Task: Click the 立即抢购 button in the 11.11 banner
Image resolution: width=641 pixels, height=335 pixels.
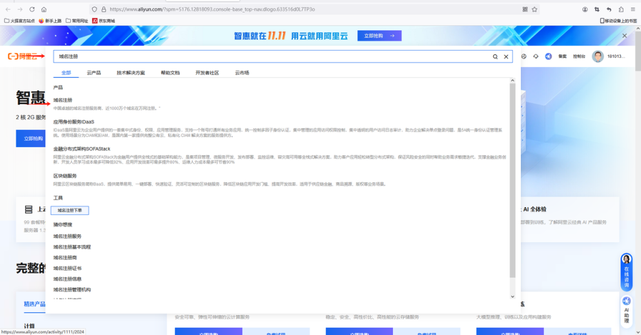Action: [x=379, y=36]
